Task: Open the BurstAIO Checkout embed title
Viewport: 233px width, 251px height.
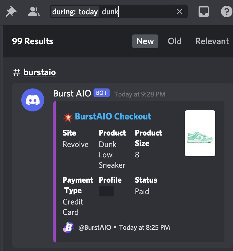Action: pyautogui.click(x=113, y=116)
